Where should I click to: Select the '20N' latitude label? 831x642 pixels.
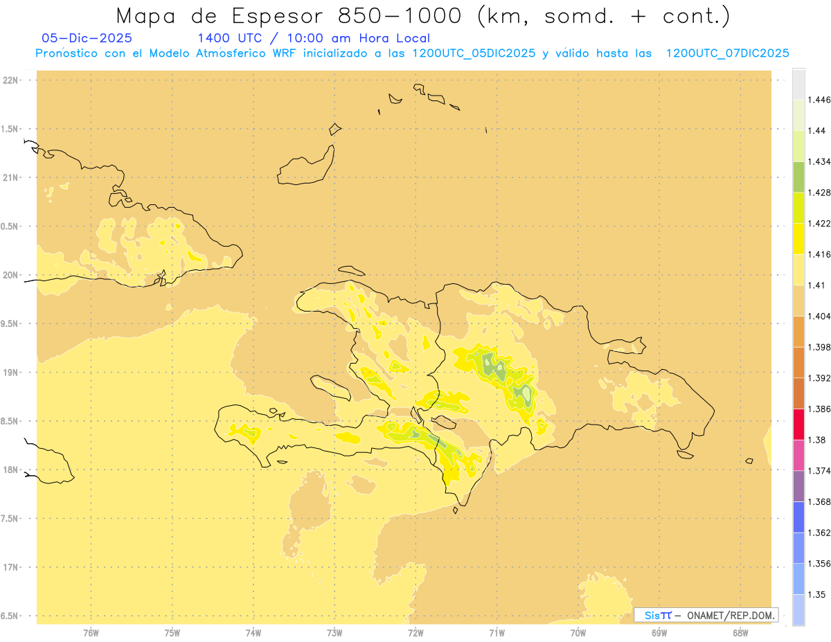point(11,275)
